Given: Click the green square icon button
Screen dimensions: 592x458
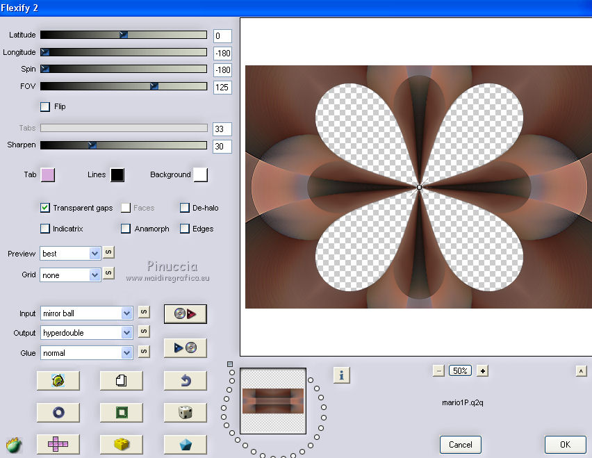Looking at the screenshot, I should click(121, 412).
